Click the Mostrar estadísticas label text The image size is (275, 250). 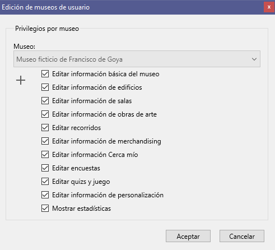click(x=81, y=209)
